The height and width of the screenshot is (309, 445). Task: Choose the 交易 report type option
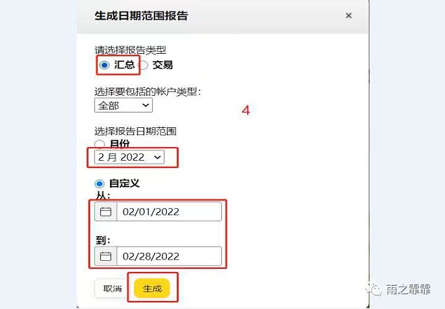pyautogui.click(x=143, y=66)
